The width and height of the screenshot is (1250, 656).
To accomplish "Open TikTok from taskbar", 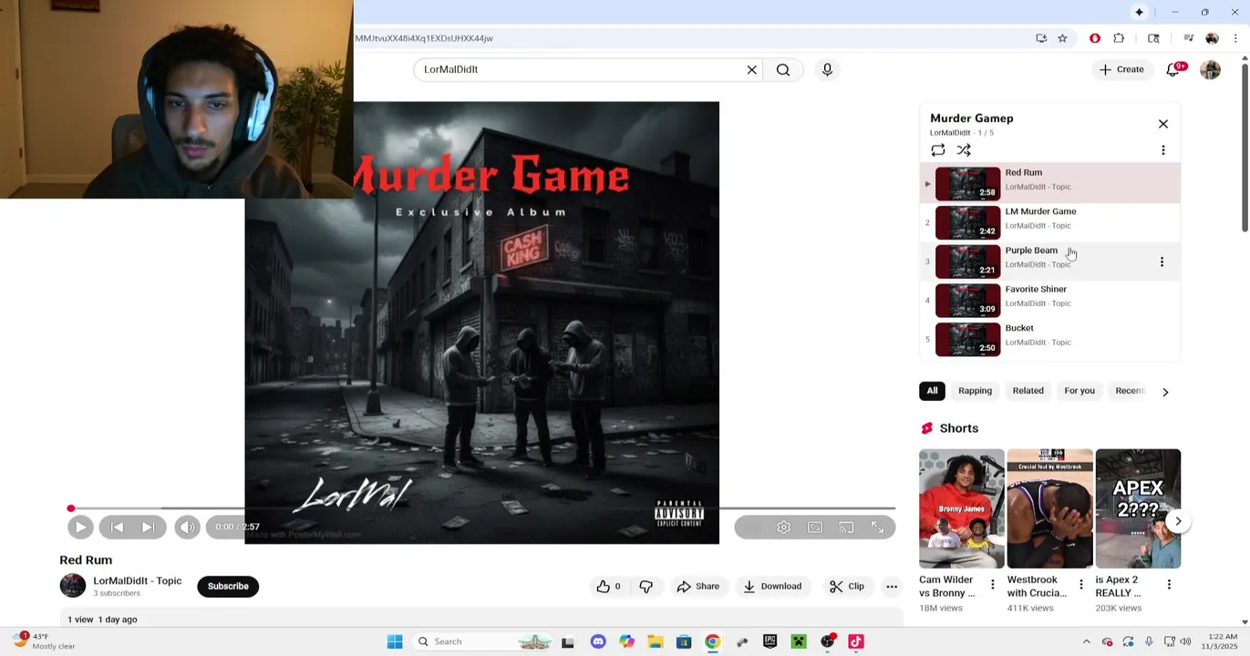I will pyautogui.click(x=856, y=641).
